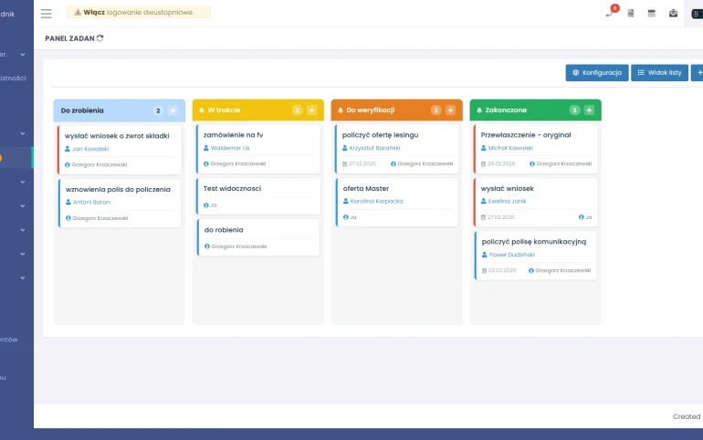
Task: Switch to Widok listy view
Action: [659, 72]
